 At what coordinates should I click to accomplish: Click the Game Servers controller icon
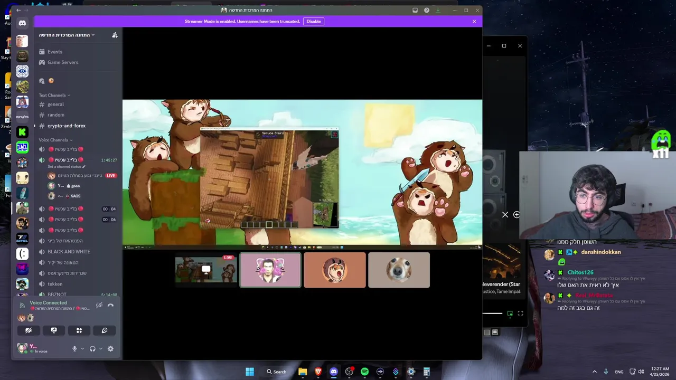(42, 62)
